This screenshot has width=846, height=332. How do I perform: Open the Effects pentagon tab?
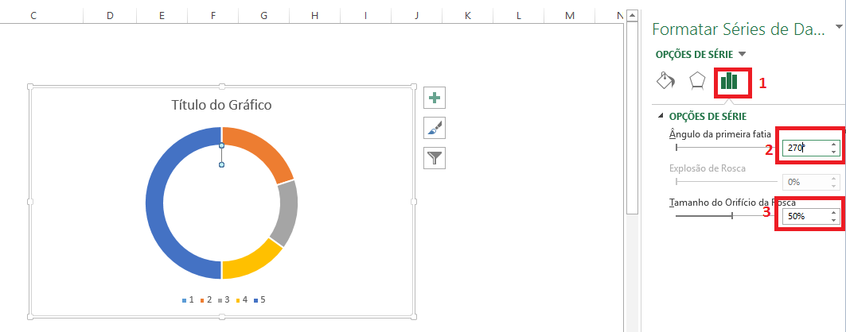click(x=697, y=80)
